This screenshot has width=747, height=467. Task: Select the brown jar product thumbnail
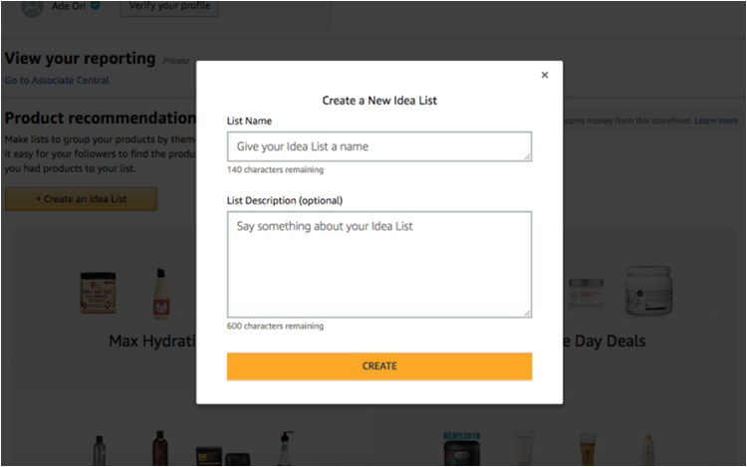[100, 294]
